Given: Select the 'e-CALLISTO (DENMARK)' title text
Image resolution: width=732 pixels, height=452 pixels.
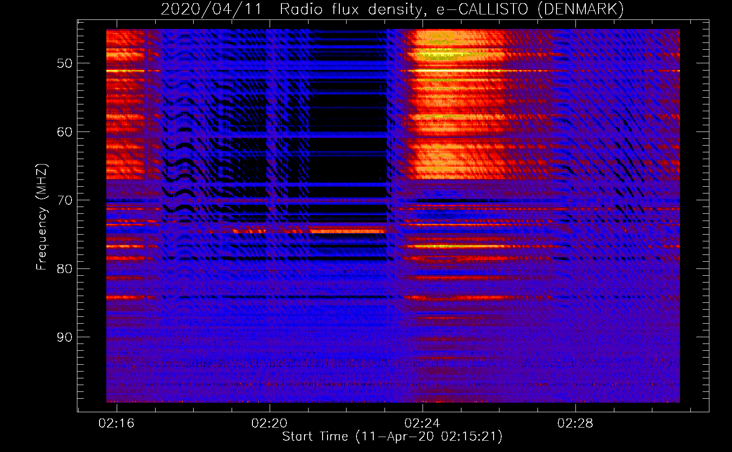Looking at the screenshot, I should pyautogui.click(x=530, y=9).
